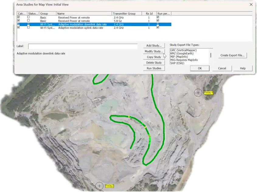Click the export file types list scrollbar

click(211, 55)
